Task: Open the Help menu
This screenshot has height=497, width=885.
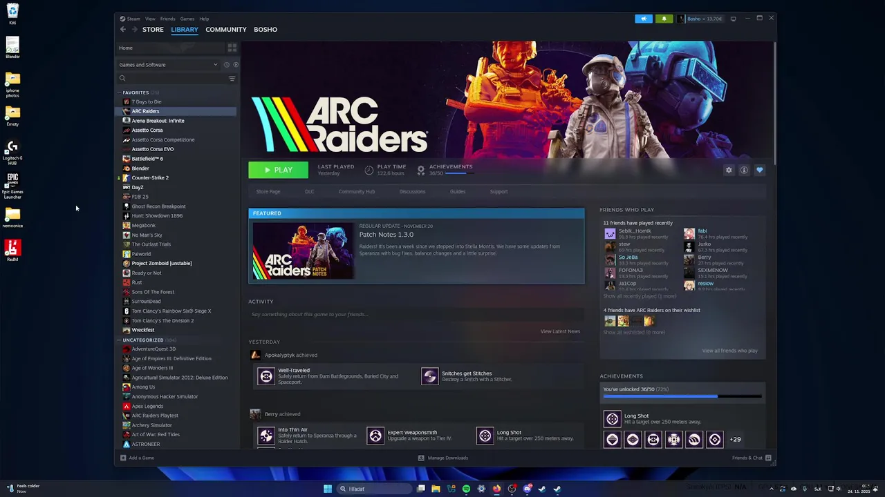Action: click(204, 19)
